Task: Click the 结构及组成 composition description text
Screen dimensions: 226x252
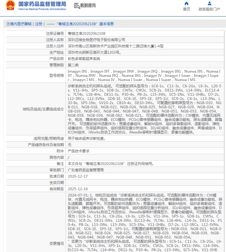Action: (x=145, y=109)
